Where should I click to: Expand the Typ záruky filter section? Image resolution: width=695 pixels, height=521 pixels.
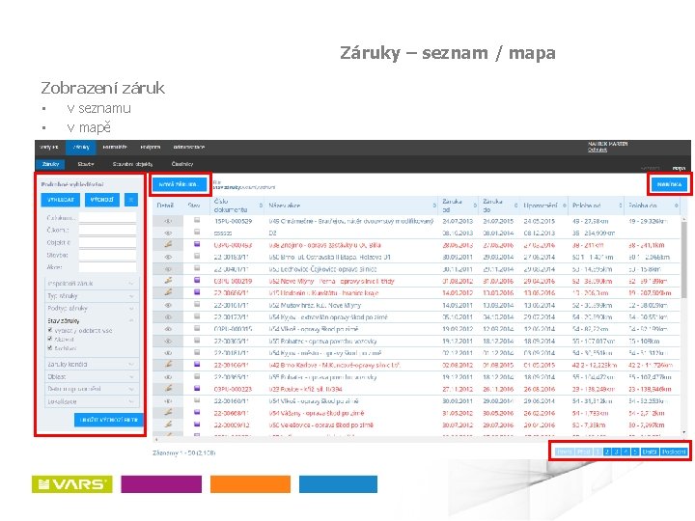tap(92, 295)
